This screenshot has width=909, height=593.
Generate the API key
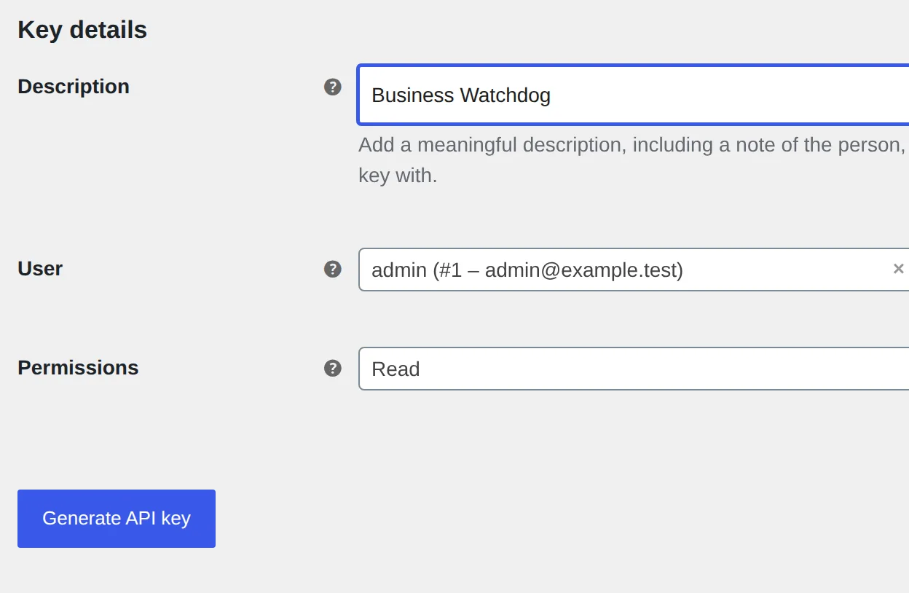117,519
